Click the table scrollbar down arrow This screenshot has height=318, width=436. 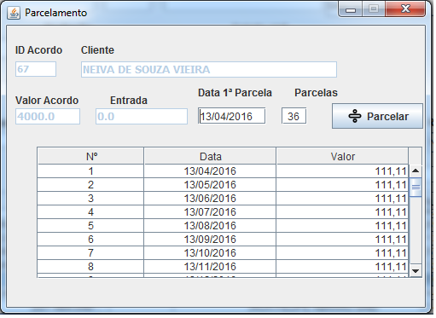pos(416,271)
